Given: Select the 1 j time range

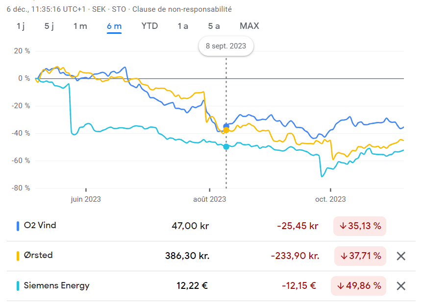Looking at the screenshot, I should pos(21,26).
